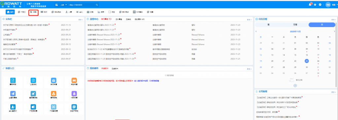338x120 pixels.
Task: Switch calendar to 双周 biweekly view
Action: pos(295,25)
